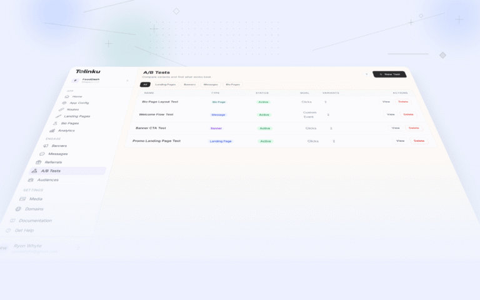View the Bio Page Layout Test
Image resolution: width=480 pixels, height=300 pixels.
(x=386, y=102)
